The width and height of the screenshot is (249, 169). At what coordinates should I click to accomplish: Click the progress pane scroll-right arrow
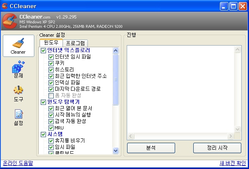[x=230, y=136]
